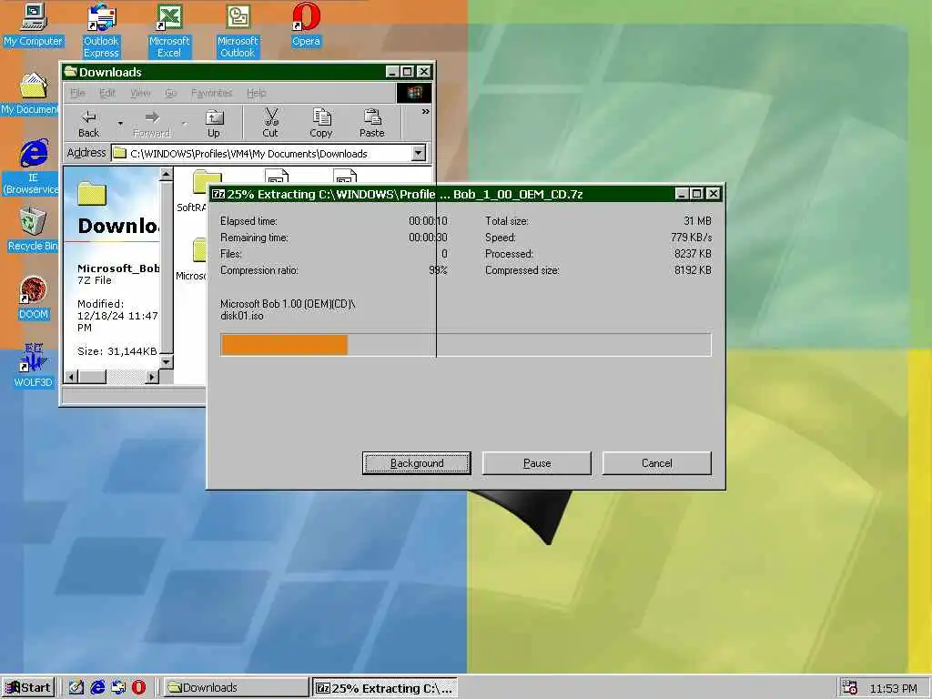Switch to Downloads taskbar button

point(236,688)
